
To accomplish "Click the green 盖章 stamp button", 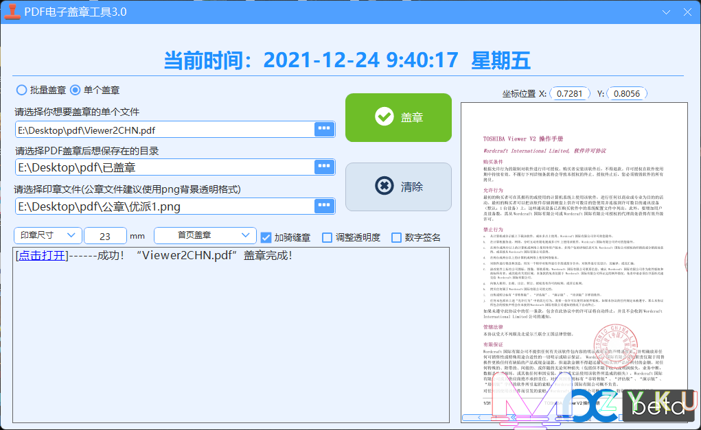I will tap(398, 117).
